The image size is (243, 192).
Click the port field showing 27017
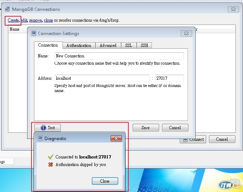click(169, 78)
